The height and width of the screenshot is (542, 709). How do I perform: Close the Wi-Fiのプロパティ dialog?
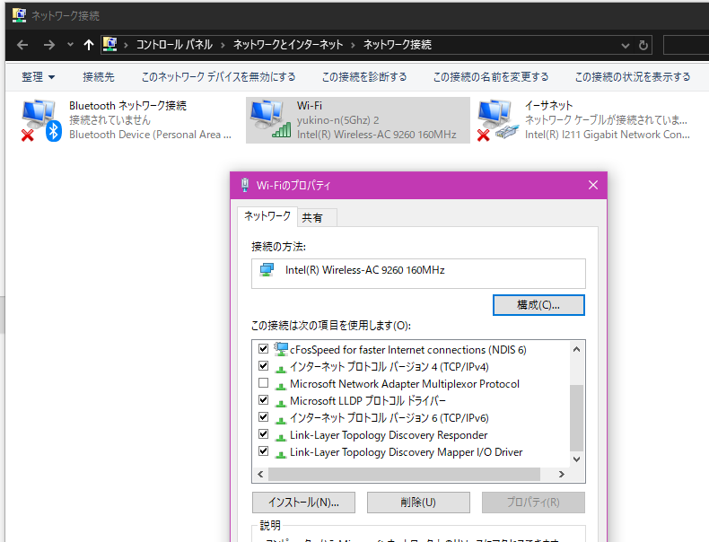593,185
